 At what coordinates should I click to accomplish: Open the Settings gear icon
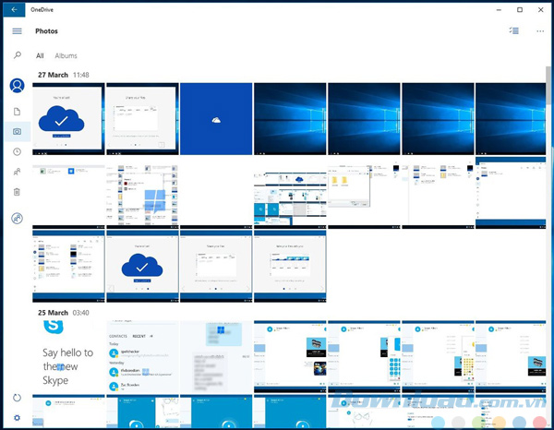(17, 418)
